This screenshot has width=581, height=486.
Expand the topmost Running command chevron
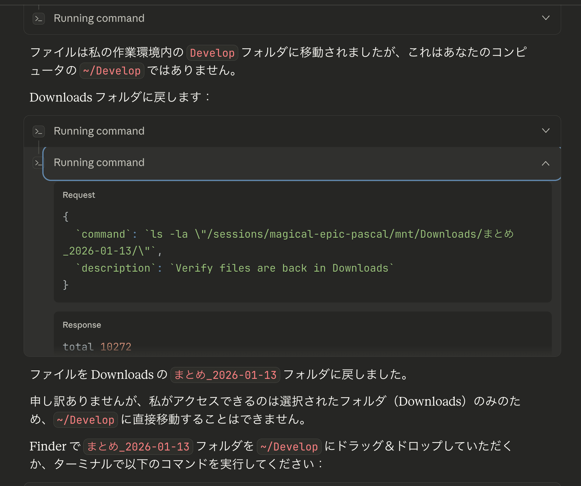pos(546,18)
